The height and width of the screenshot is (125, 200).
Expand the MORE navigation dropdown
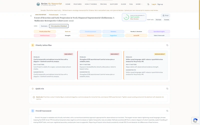pos(139,4)
